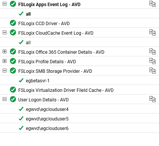Click status icon of FSLogix Apps Event Log
The image size is (159, 146).
13,4
